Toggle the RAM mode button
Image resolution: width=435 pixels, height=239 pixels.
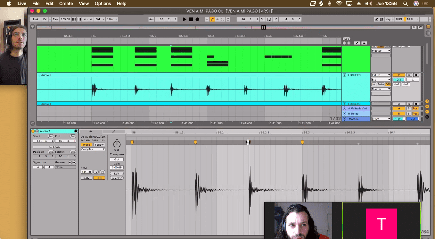click(86, 178)
